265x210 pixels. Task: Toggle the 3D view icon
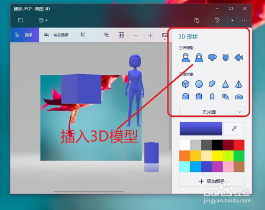(107, 35)
